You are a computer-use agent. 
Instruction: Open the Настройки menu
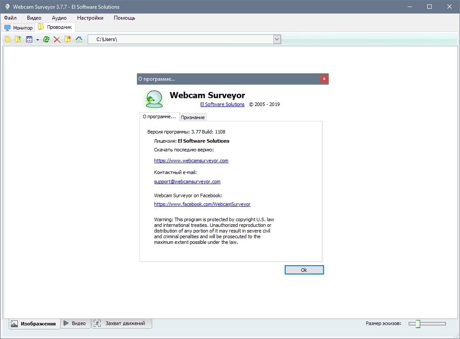(x=90, y=18)
